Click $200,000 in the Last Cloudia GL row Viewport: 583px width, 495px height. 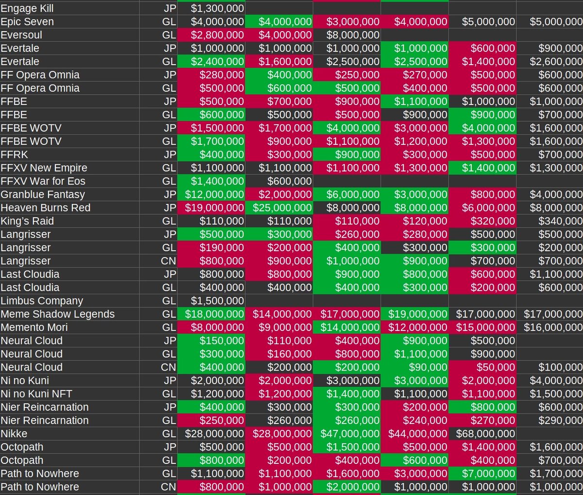point(482,287)
